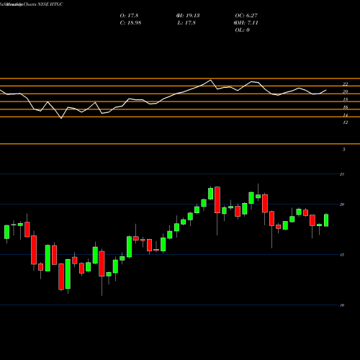Select the OH: 7.11 readout

click(246, 23)
